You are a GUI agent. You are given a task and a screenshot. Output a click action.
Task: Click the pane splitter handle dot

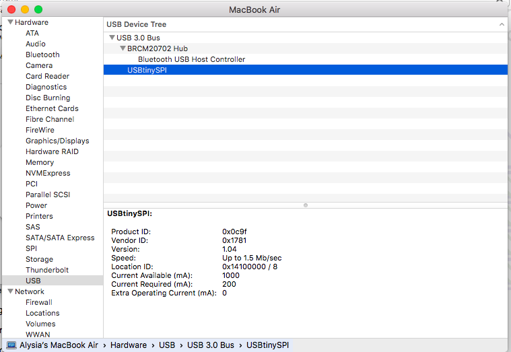coord(306,205)
